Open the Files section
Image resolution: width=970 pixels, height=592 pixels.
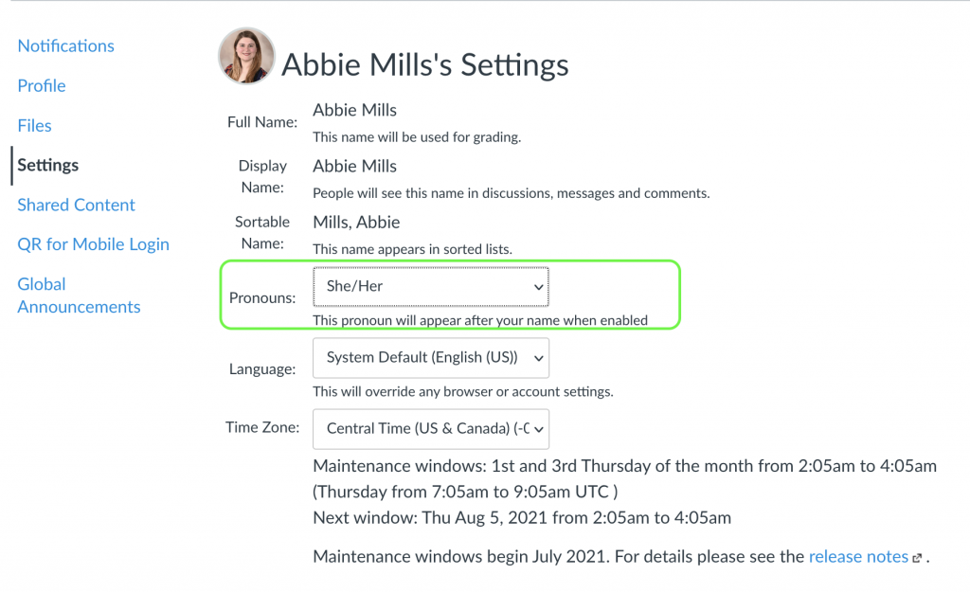(x=34, y=125)
